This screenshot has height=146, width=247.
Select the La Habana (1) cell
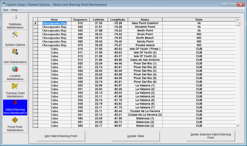(x=145, y=85)
